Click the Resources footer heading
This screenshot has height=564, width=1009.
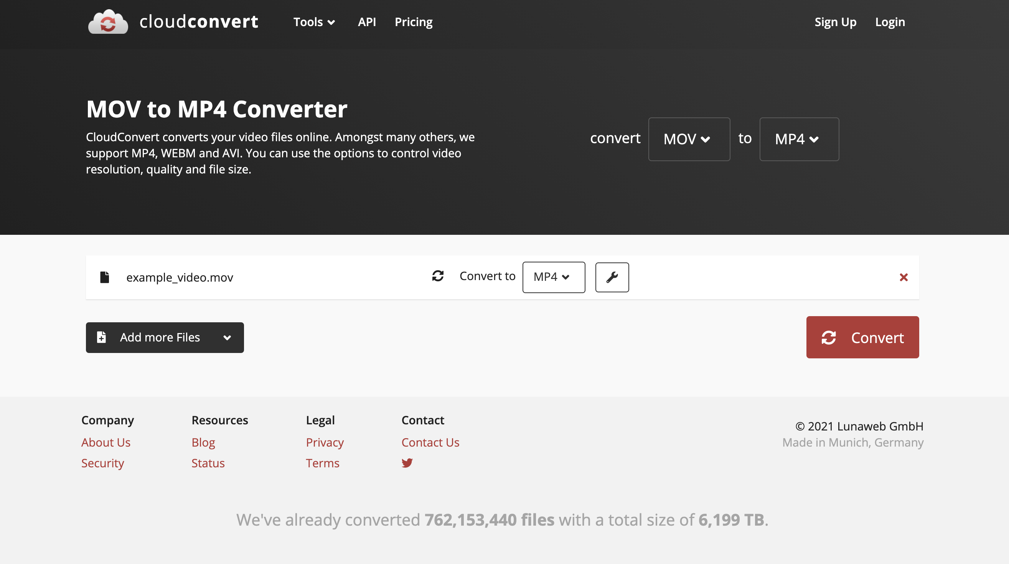[220, 420]
